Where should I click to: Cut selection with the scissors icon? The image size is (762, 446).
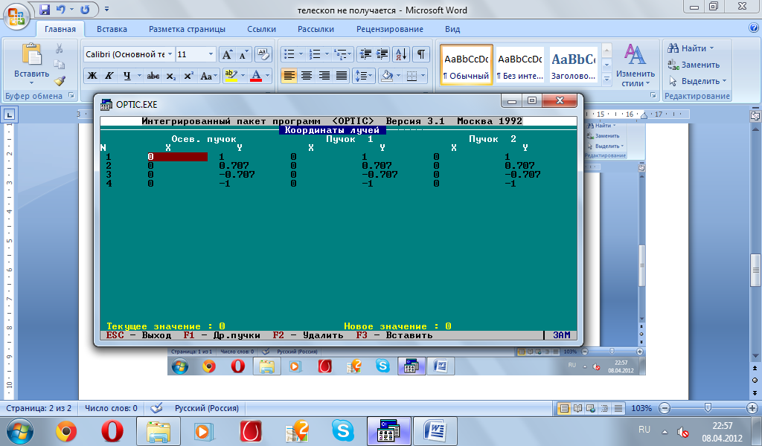(x=60, y=48)
